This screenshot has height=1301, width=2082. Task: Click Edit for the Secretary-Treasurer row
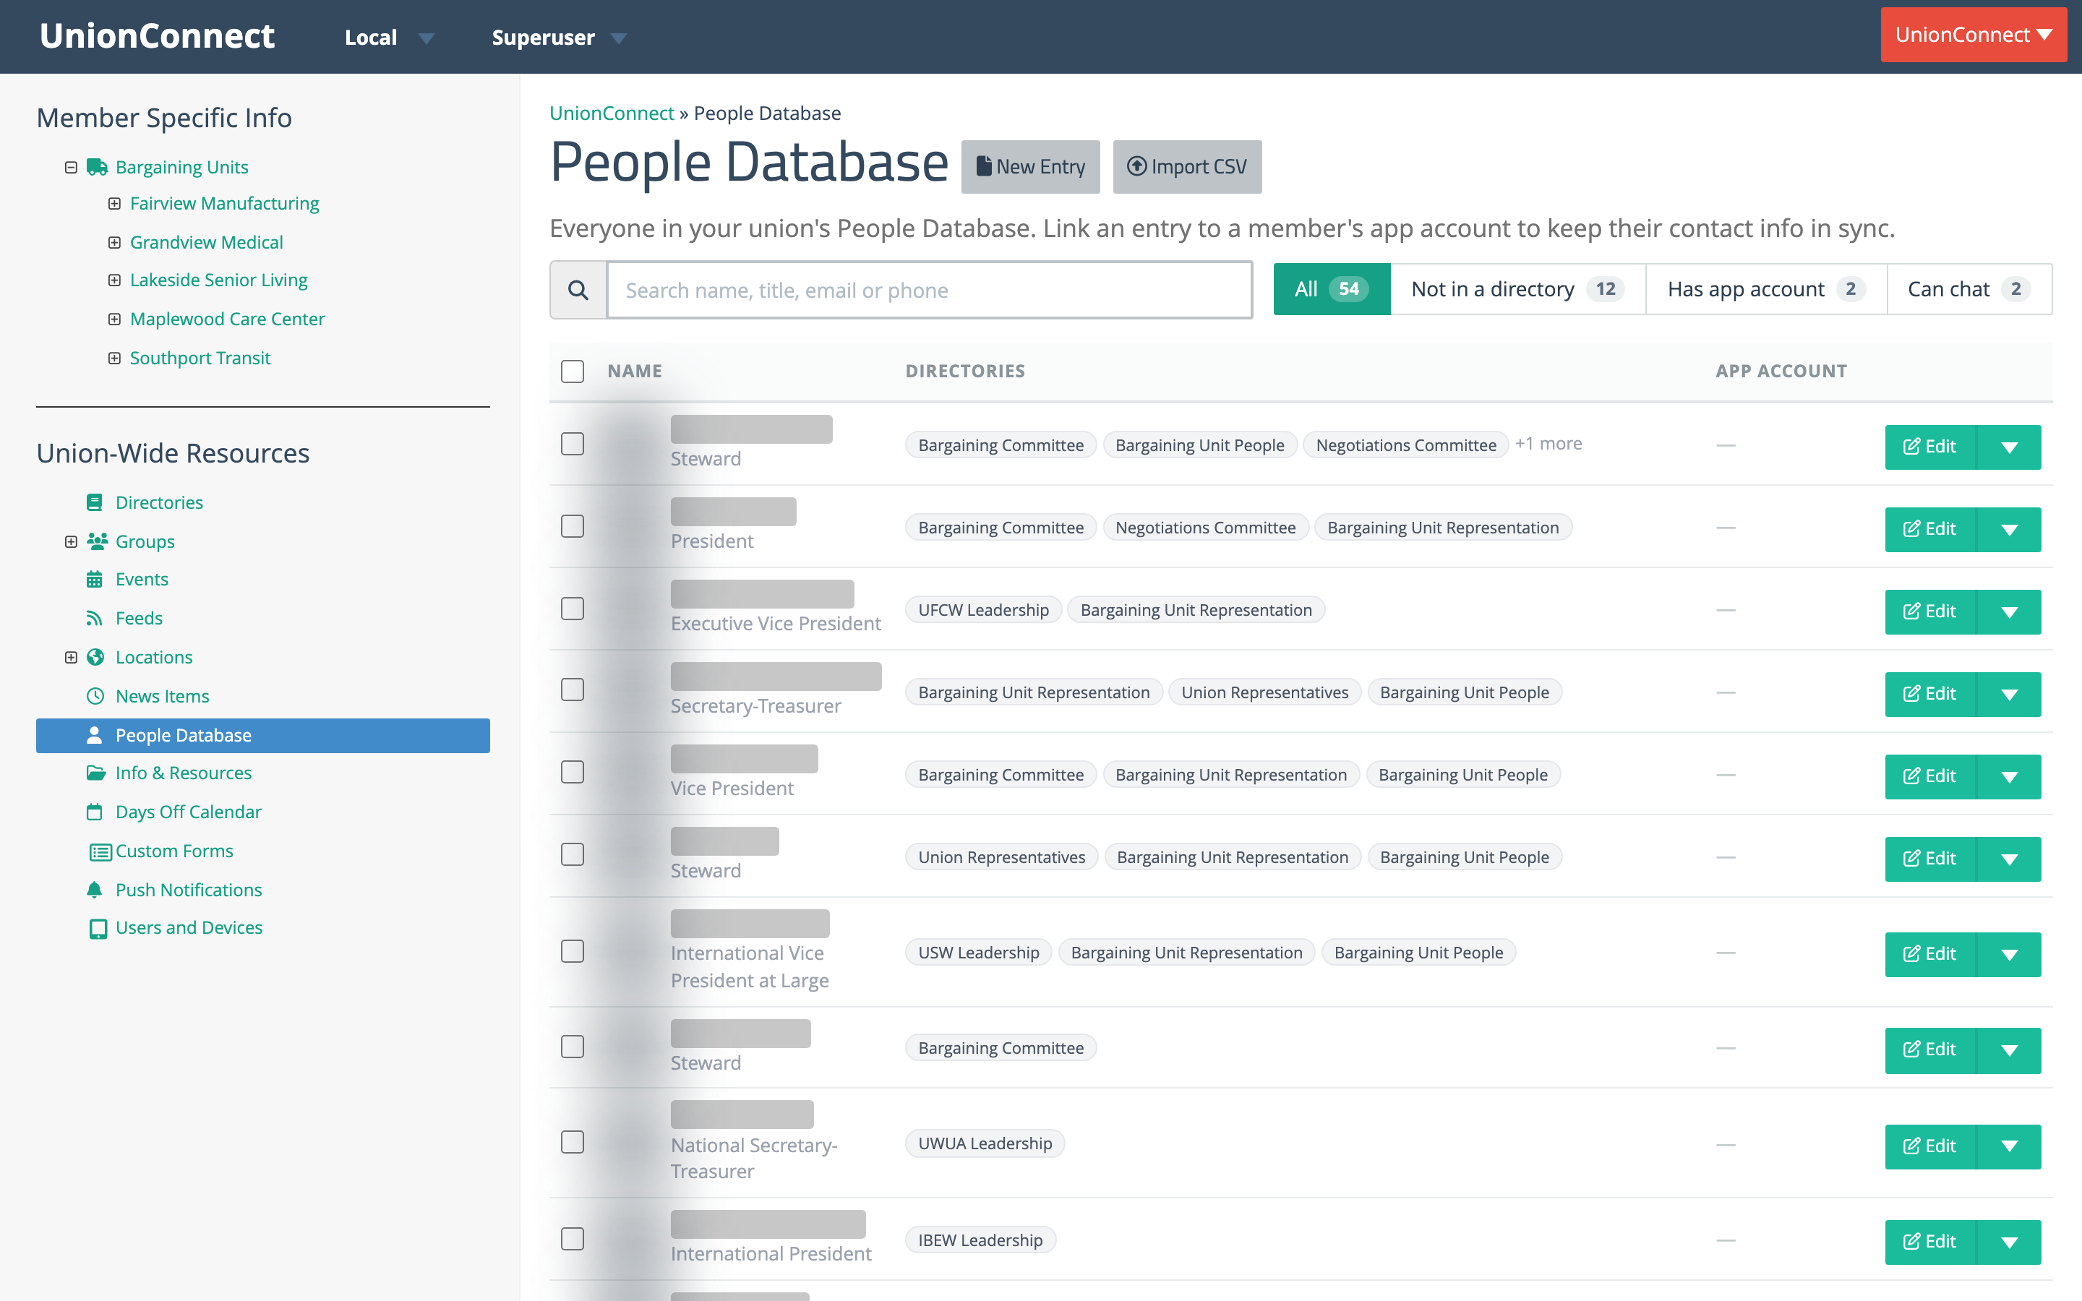[1931, 694]
